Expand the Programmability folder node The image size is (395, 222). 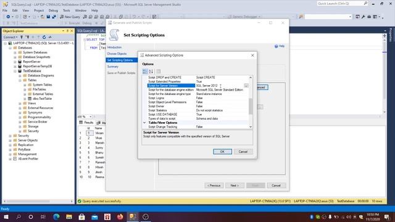point(20,117)
